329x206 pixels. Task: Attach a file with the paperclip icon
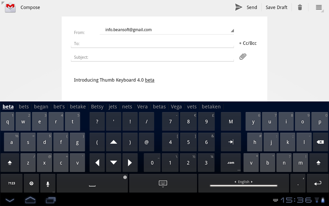click(x=243, y=57)
